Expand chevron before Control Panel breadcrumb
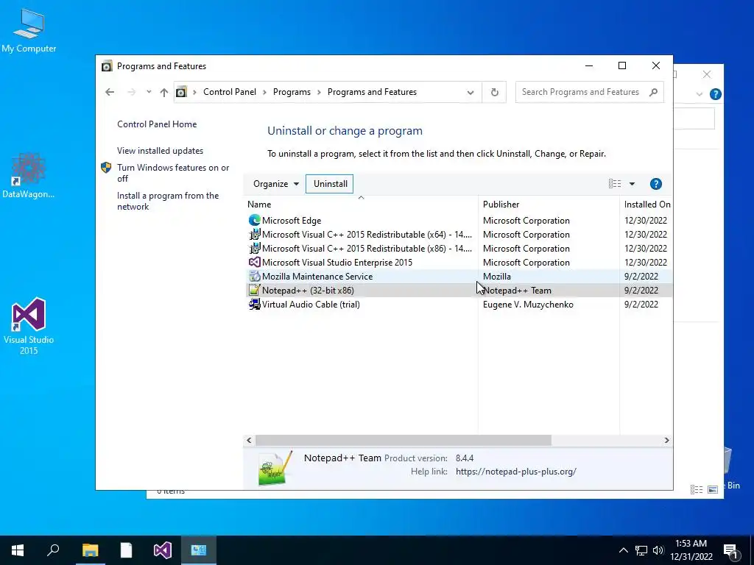This screenshot has width=754, height=565. pos(194,92)
